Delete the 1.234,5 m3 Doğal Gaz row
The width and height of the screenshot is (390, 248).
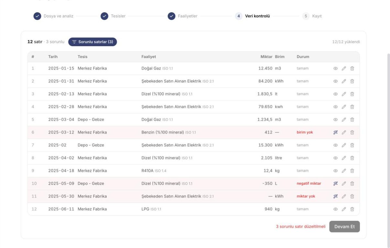[352, 119]
